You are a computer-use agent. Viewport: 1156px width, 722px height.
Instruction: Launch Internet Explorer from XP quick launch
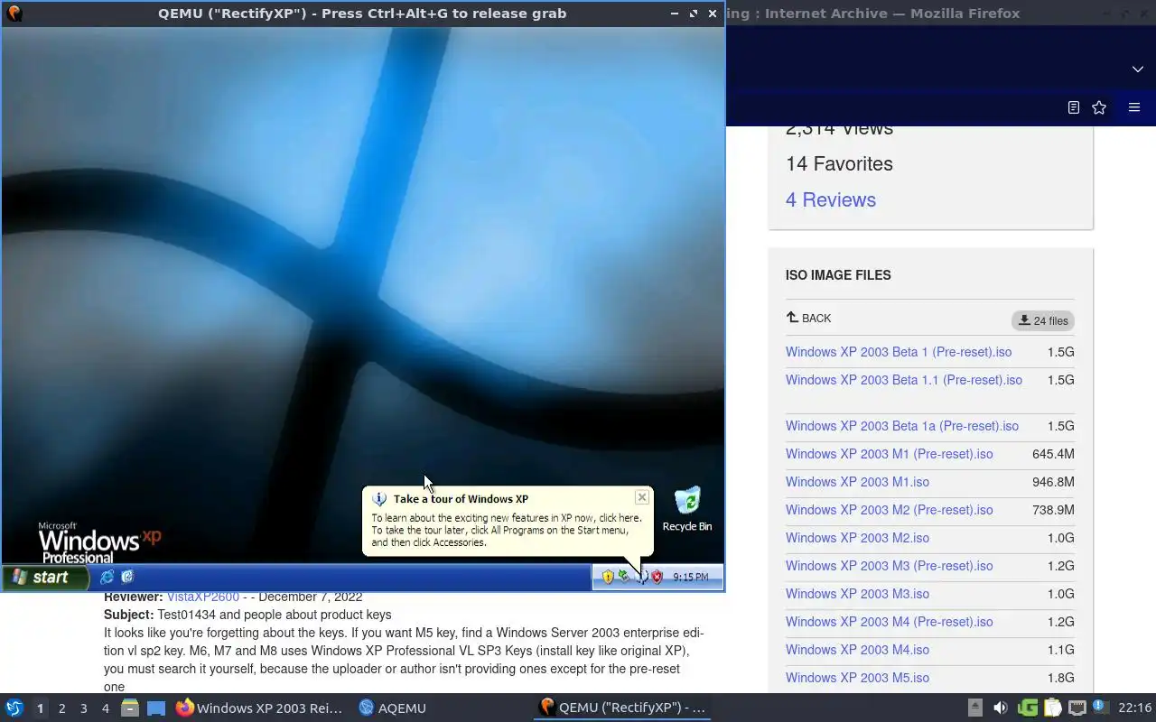click(107, 577)
